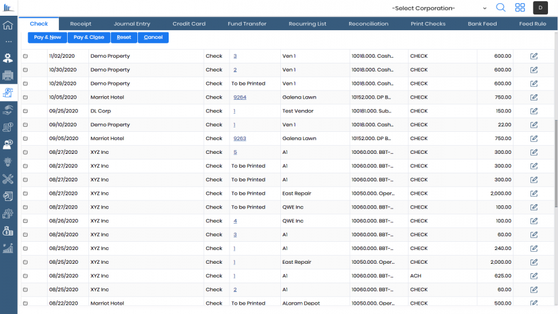Open check number 9264 link
The image size is (558, 314).
pyautogui.click(x=240, y=97)
